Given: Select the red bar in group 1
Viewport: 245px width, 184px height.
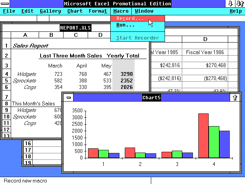Looking at the screenshot, I should (93, 153).
